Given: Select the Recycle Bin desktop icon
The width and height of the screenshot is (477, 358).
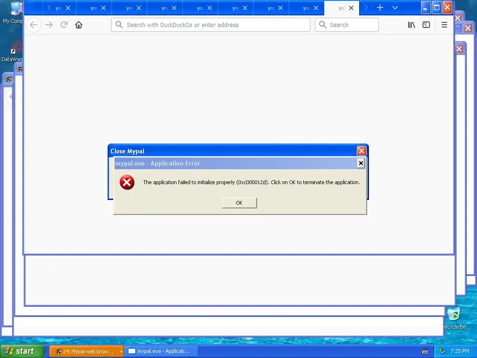Looking at the screenshot, I should 455,318.
